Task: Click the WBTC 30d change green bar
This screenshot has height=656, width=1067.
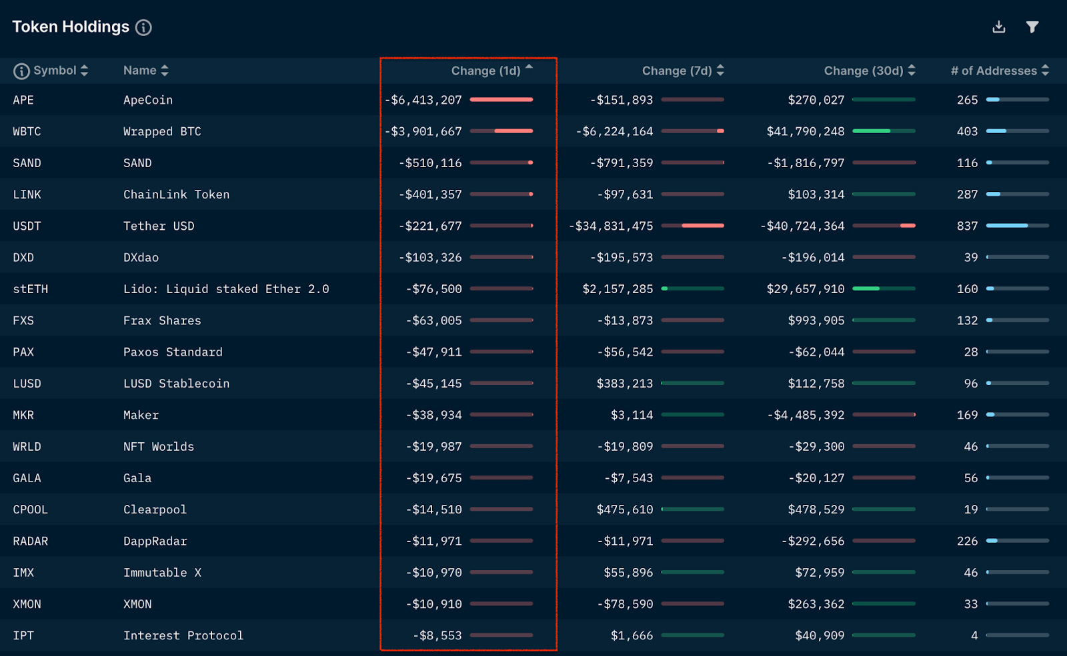Action: coord(872,131)
